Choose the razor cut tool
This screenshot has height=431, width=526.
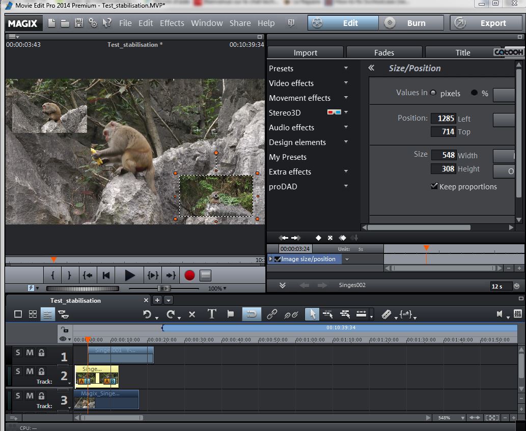[386, 314]
